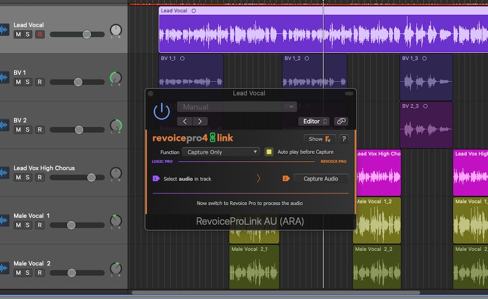Record-enable the BV 1 track
The height and width of the screenshot is (299, 488).
[40, 82]
